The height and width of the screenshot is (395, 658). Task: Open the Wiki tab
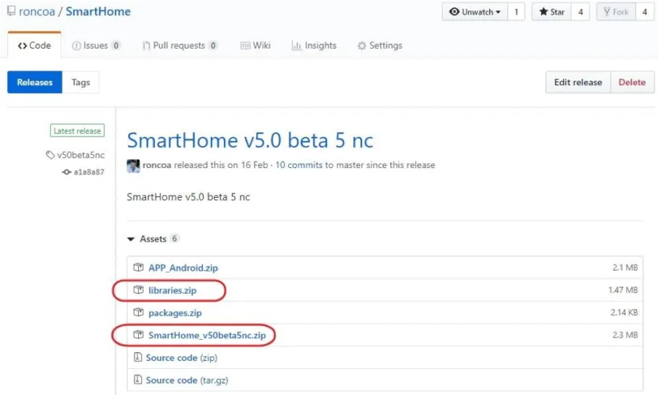255,45
